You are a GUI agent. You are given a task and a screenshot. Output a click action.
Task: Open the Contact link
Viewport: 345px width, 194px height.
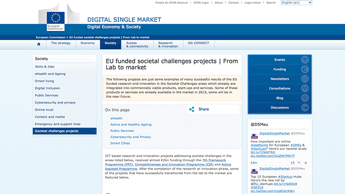[x=234, y=3]
